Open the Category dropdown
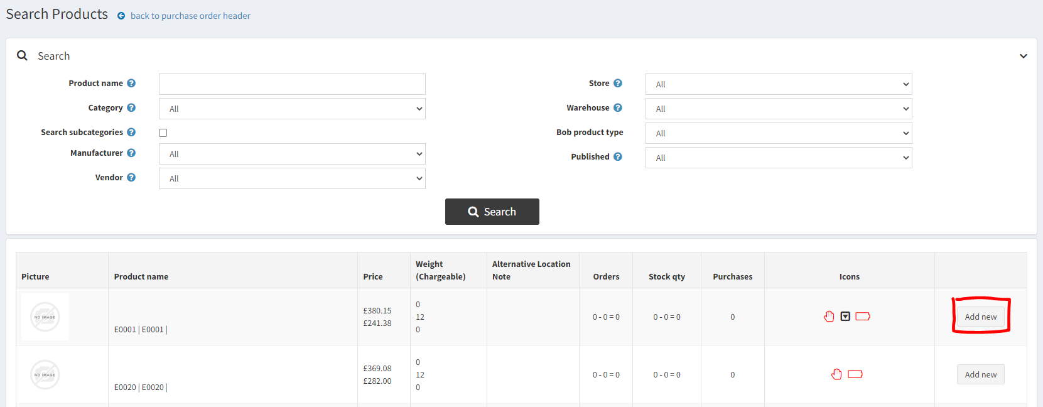This screenshot has width=1043, height=407. click(292, 109)
